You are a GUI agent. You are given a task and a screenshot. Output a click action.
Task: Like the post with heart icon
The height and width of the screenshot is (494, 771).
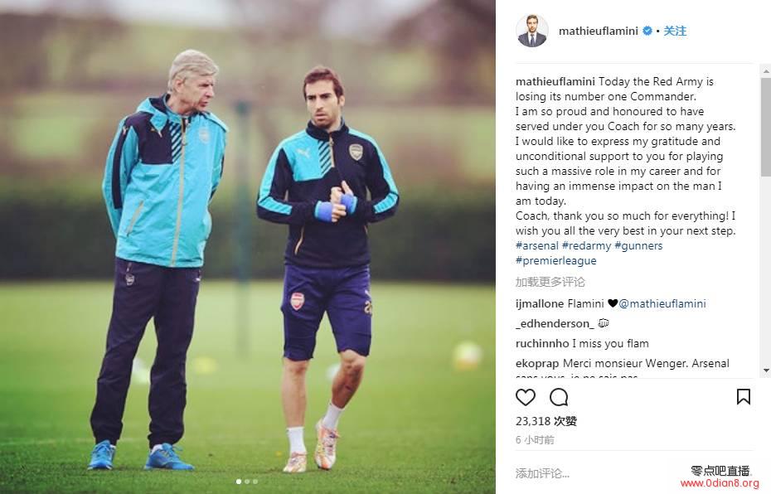[525, 397]
